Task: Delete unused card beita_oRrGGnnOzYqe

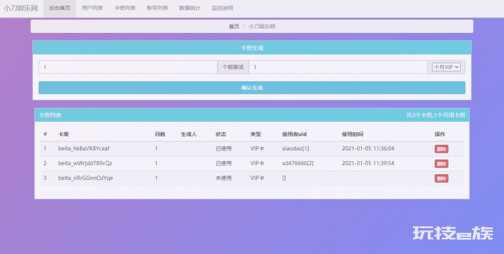Action: coord(442,178)
